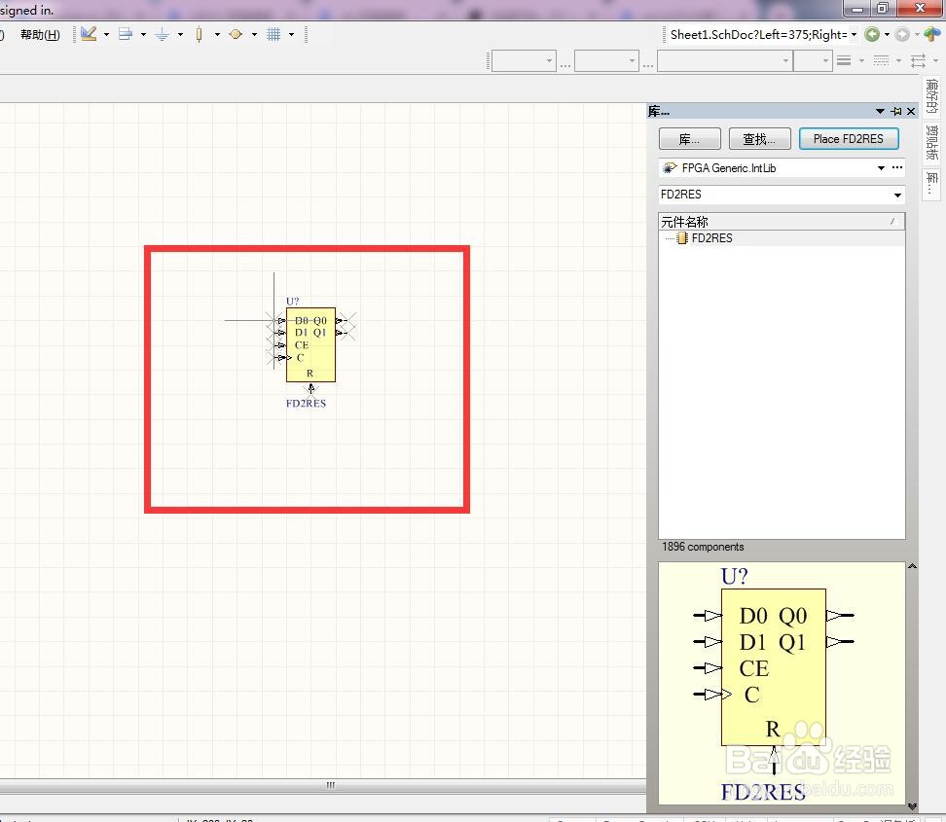Expand the digital devices dropdown arrow
946x822 pixels.
(x=217, y=34)
